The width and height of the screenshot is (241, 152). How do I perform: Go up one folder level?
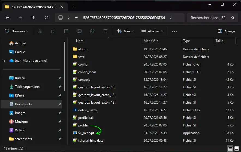coord(33,18)
